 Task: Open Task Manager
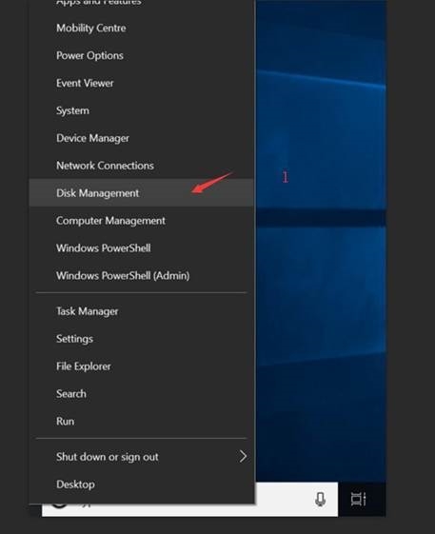[x=142, y=311]
